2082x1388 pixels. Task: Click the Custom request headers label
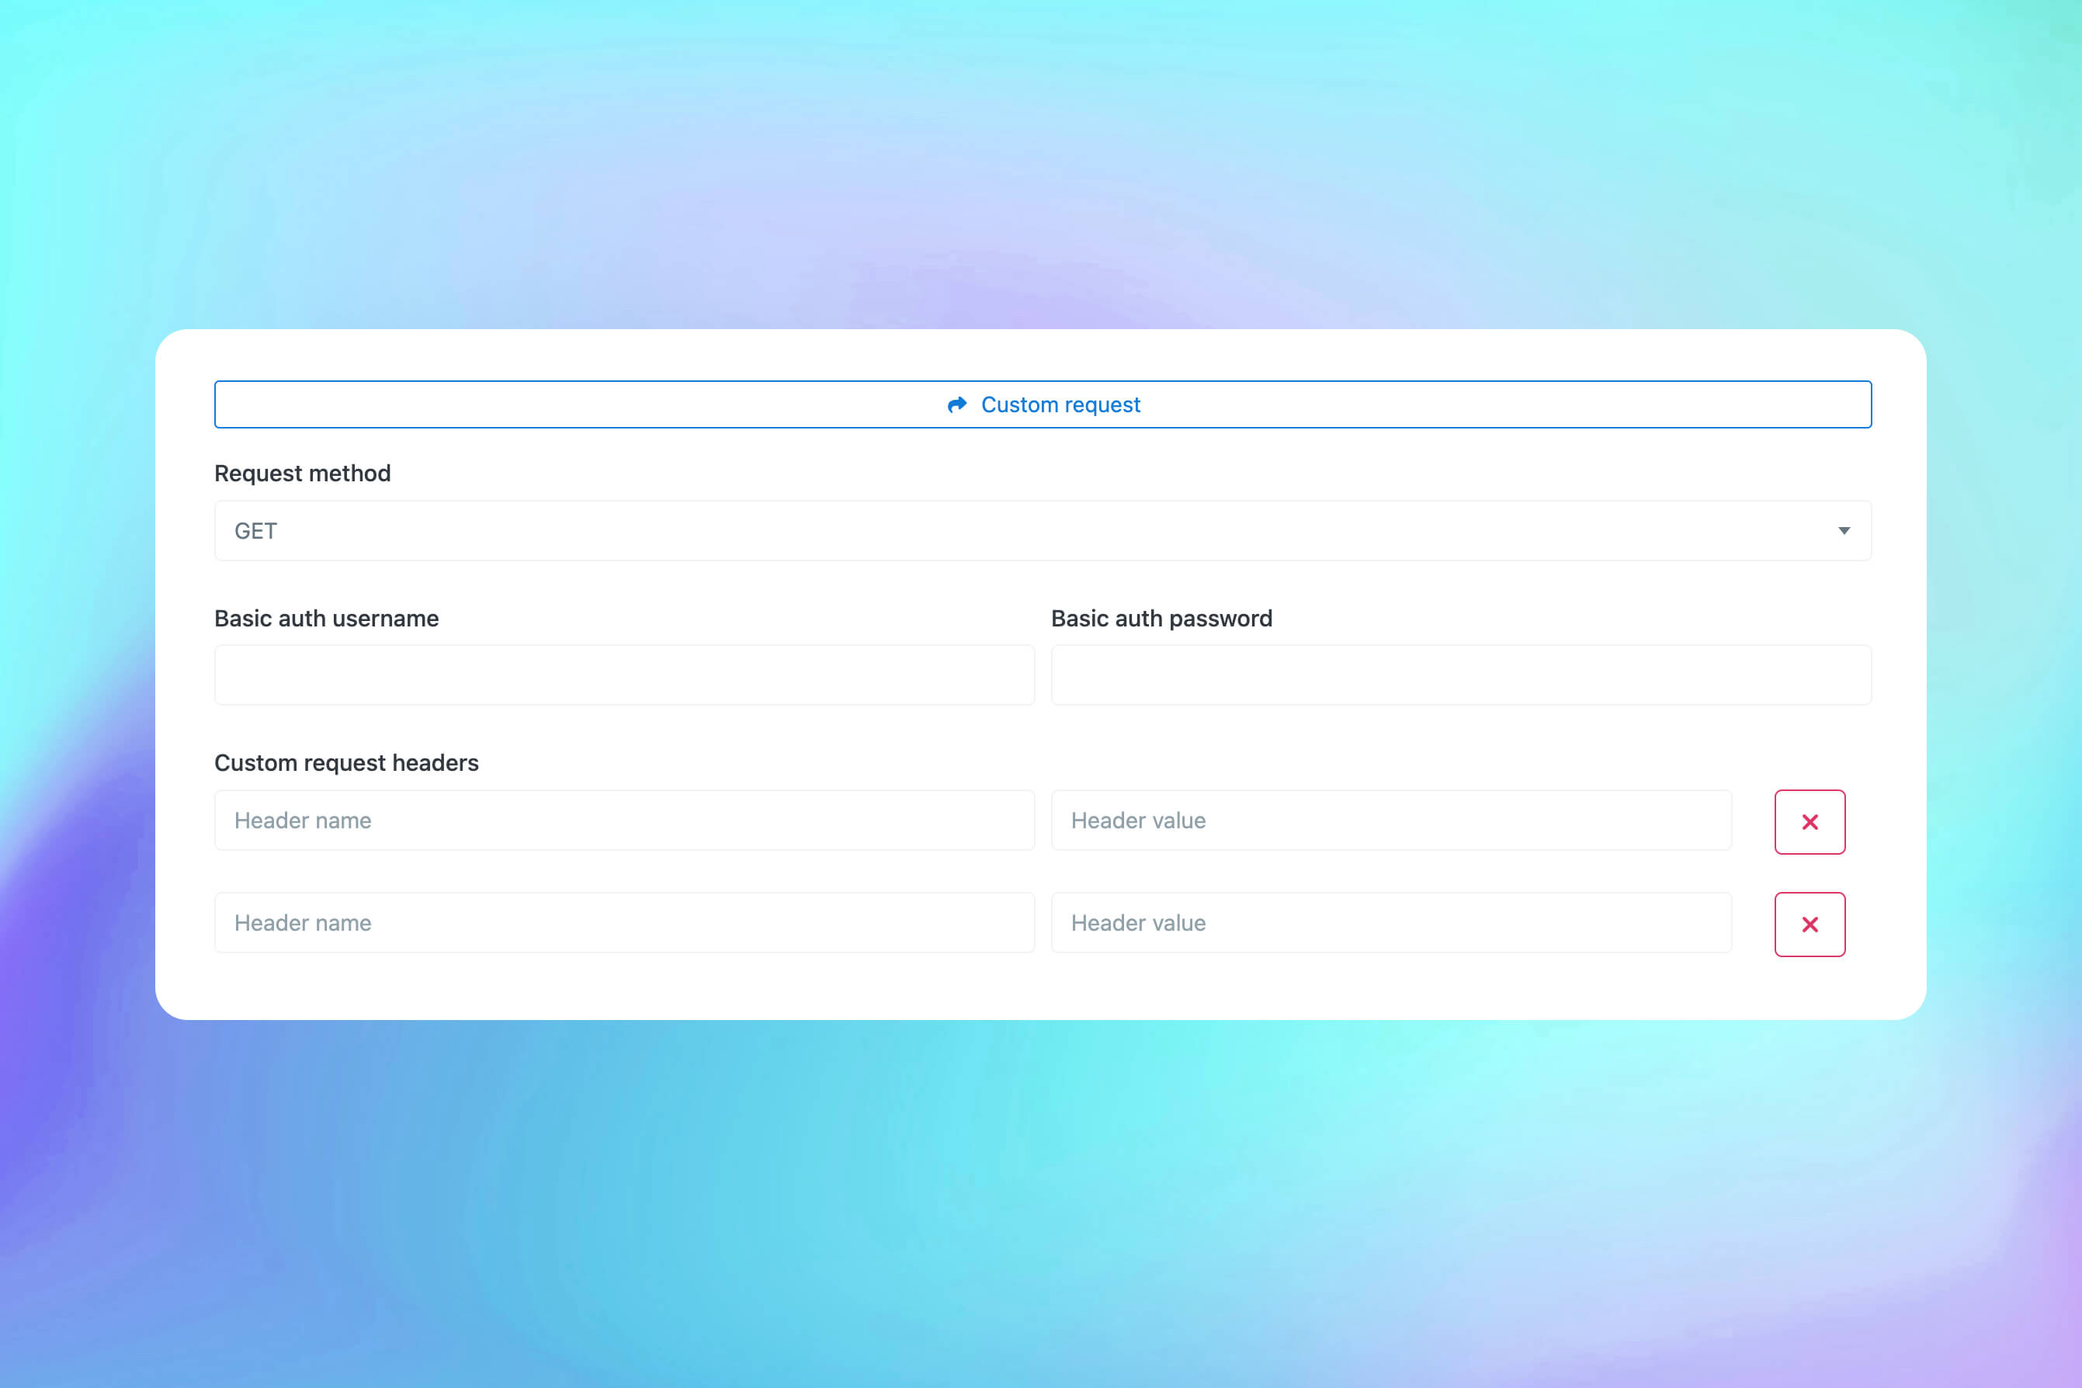(347, 762)
